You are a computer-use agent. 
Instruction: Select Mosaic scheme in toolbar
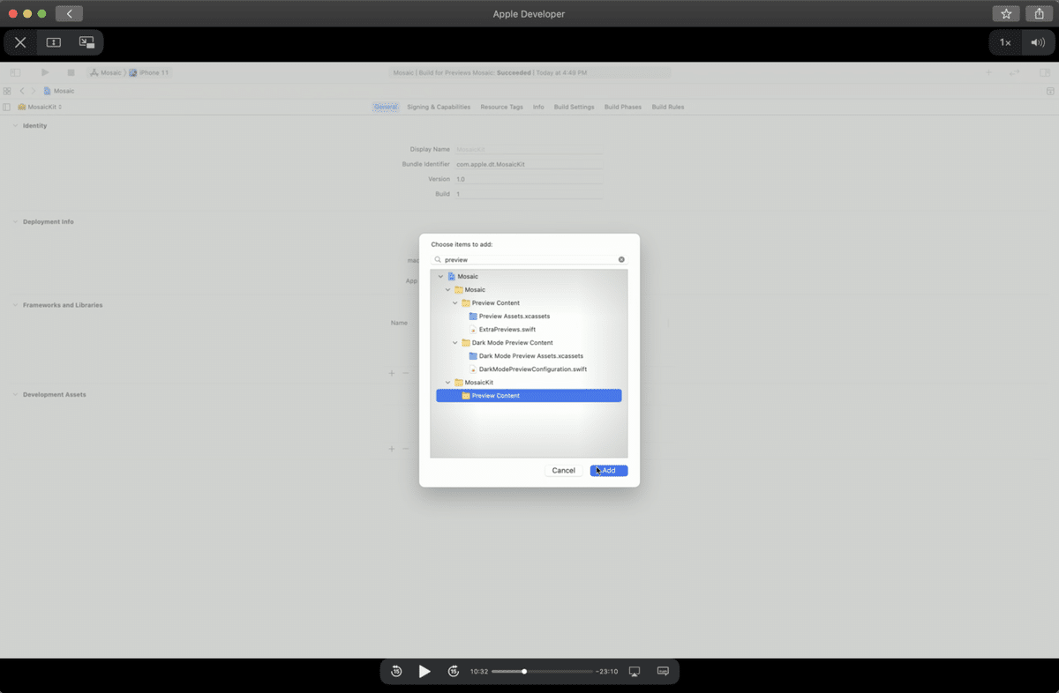[106, 72]
